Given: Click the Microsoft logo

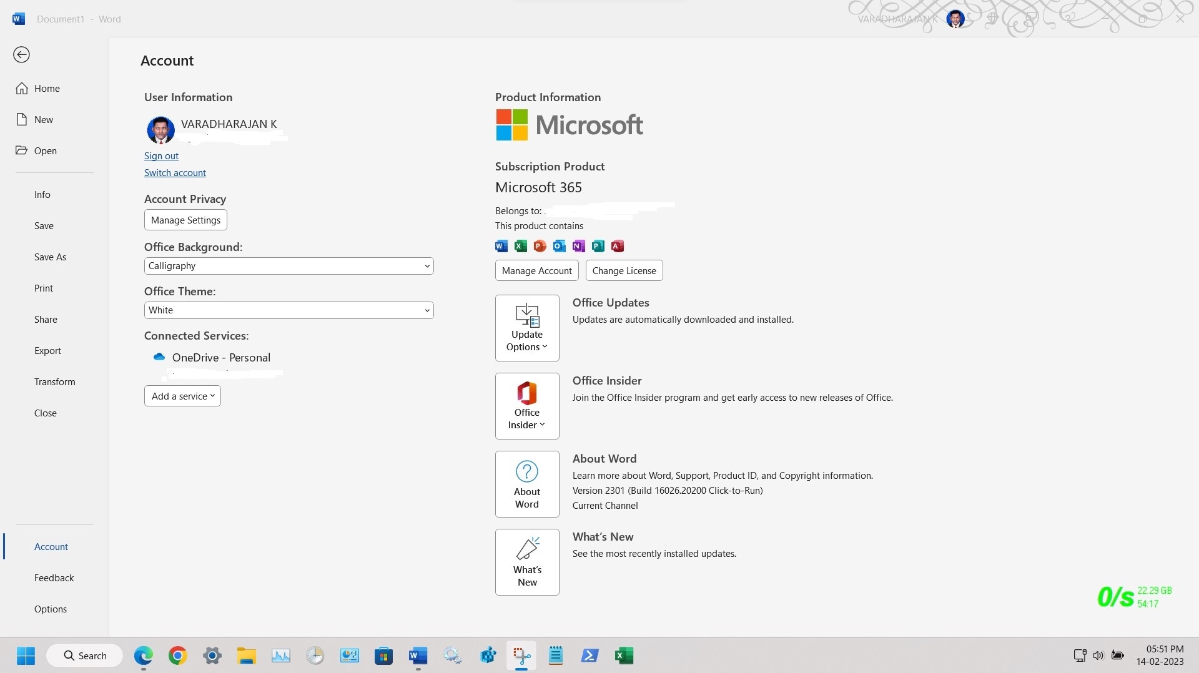Looking at the screenshot, I should 570,125.
